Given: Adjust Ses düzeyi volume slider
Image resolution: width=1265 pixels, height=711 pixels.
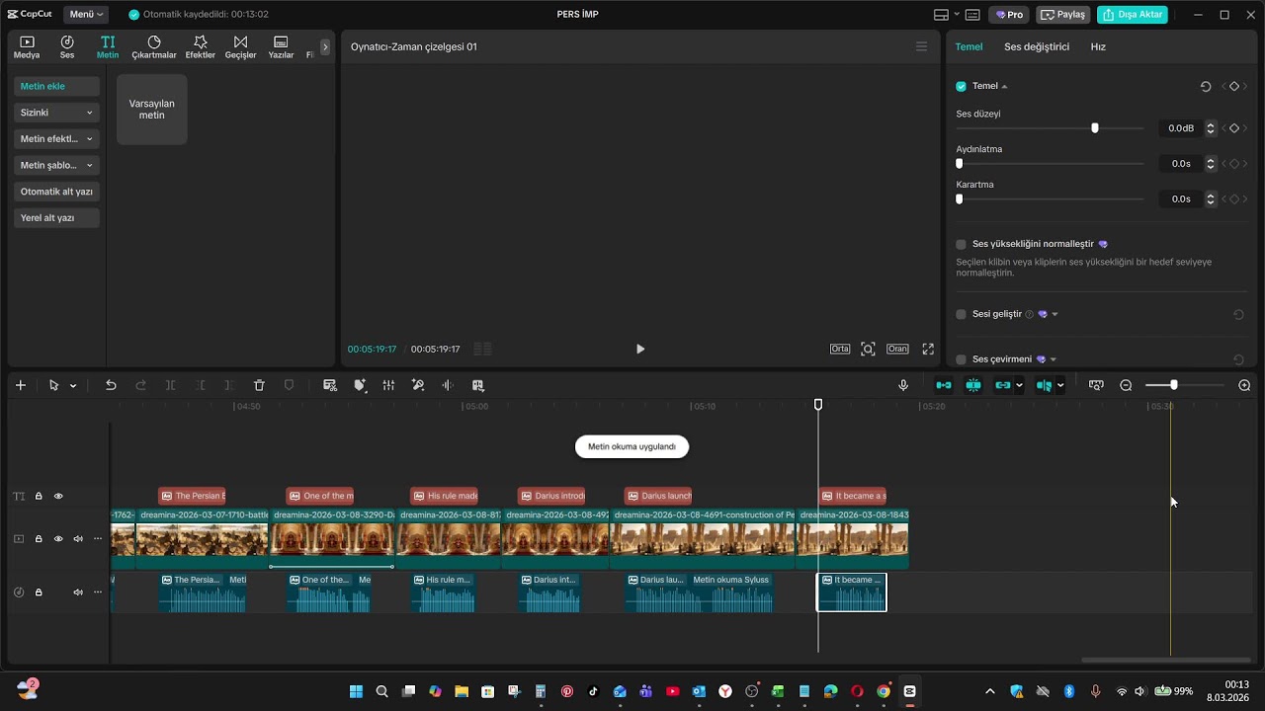Looking at the screenshot, I should [x=1094, y=128].
